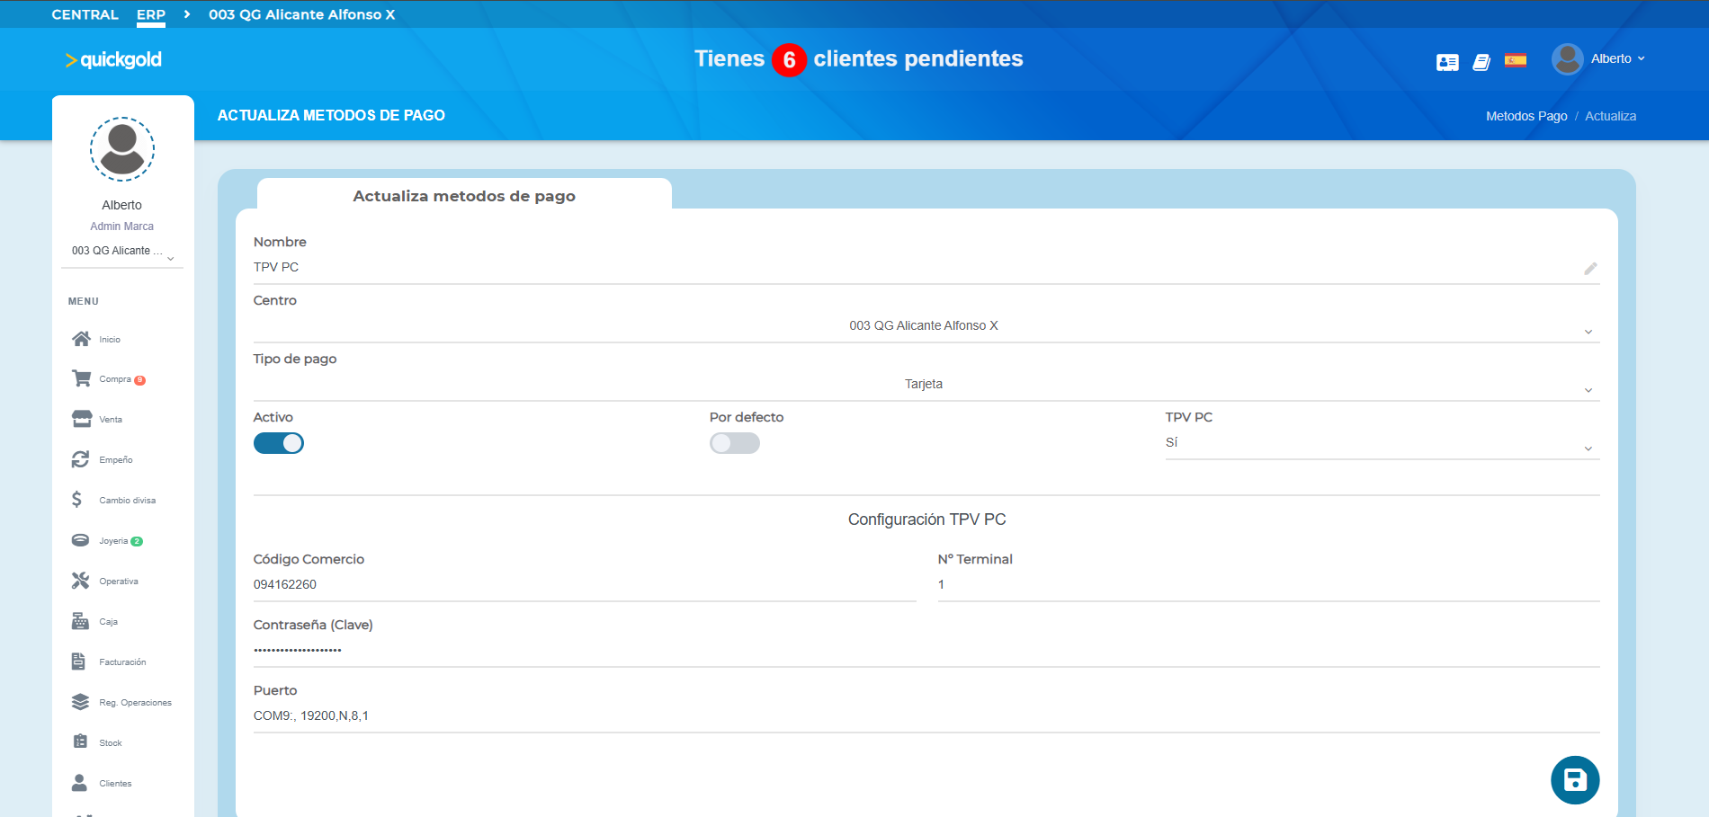Open the Tipo de pago dropdown
Image resolution: width=1709 pixels, height=817 pixels.
[x=925, y=385]
